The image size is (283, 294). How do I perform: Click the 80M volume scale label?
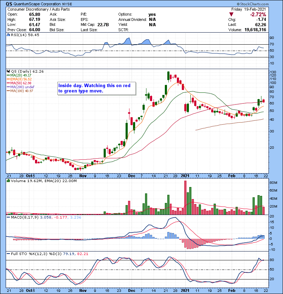[273, 183]
